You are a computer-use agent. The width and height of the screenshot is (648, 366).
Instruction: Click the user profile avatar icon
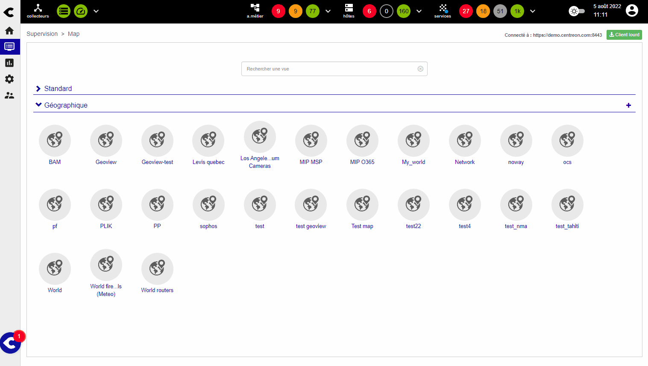pos(631,11)
